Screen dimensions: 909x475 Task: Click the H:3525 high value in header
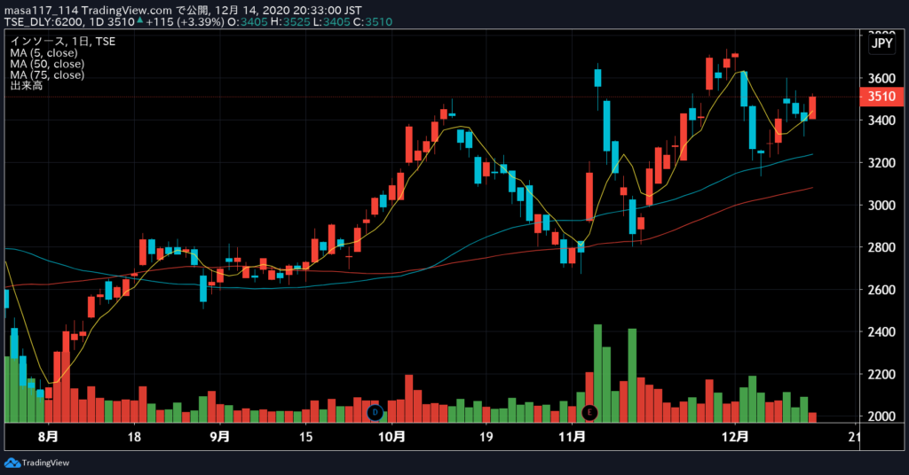(x=289, y=22)
